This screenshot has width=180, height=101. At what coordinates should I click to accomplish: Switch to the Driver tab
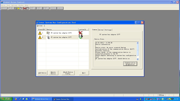tap(101, 30)
